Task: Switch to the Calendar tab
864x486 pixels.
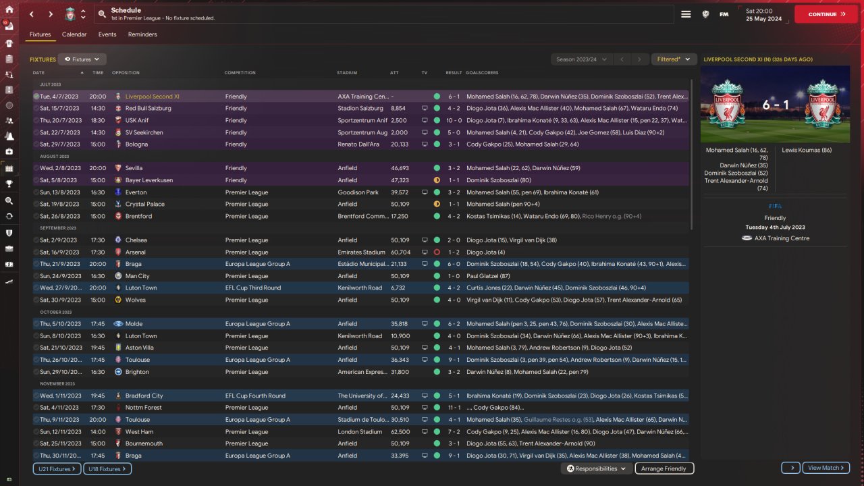Action: click(74, 34)
